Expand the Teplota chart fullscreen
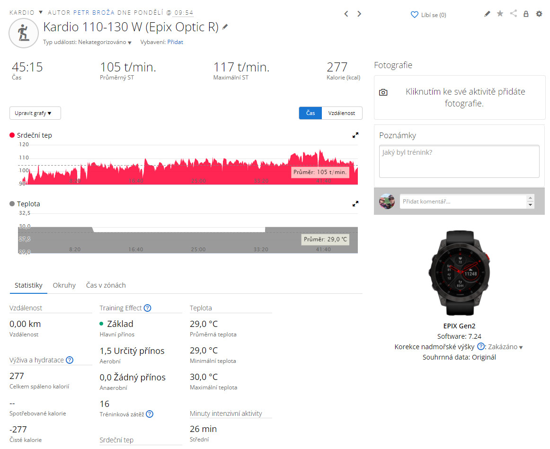This screenshot has width=550, height=449. pos(355,204)
